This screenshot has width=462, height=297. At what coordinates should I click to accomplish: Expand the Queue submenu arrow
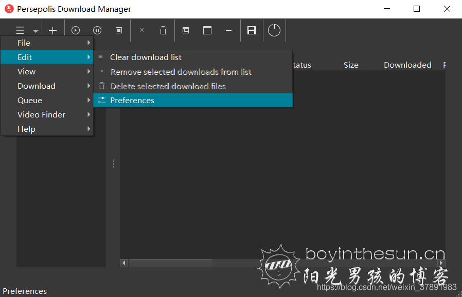[88, 100]
